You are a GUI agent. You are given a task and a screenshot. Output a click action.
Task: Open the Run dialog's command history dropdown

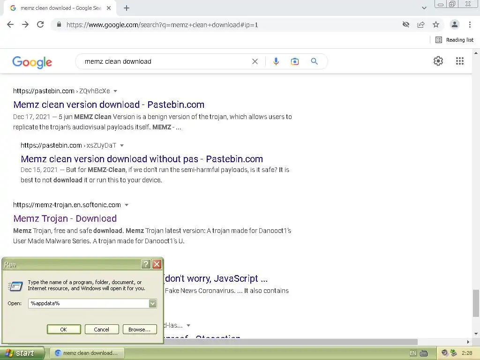click(x=152, y=303)
